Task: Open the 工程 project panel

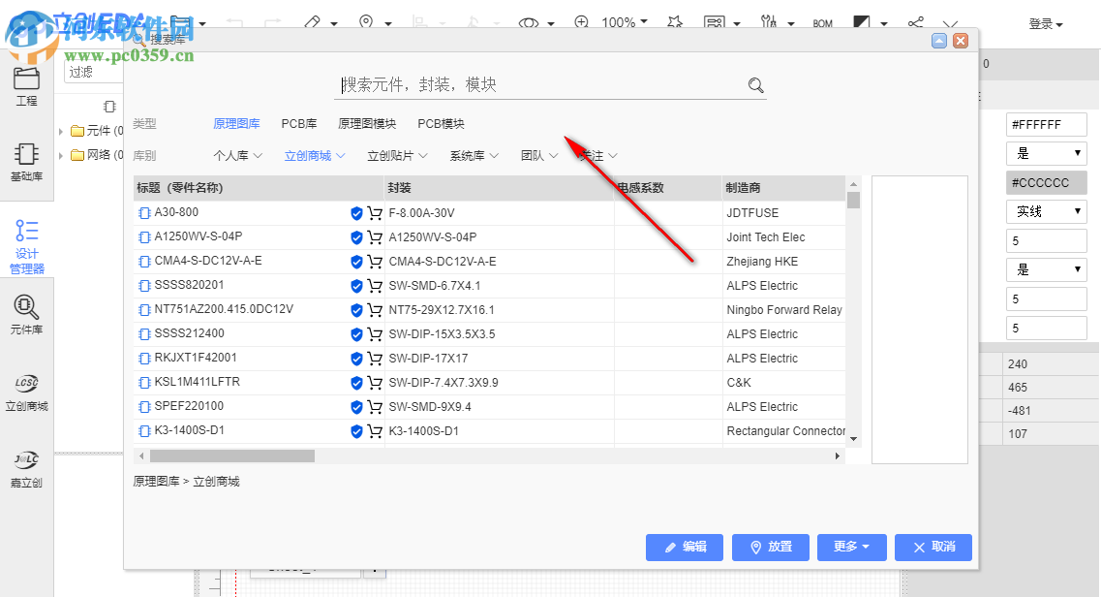Action: (27, 87)
